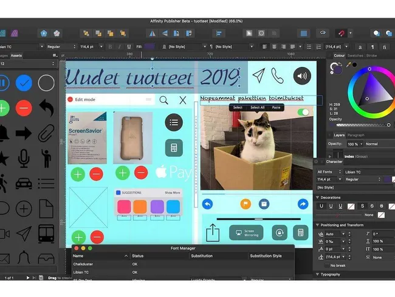Image resolution: width=395 pixels, height=297 pixels.
Task: Toggle underline in the context toolbar
Action: click(x=129, y=46)
